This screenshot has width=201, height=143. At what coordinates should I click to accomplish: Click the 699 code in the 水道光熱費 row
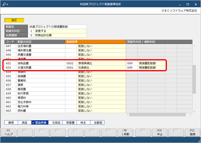point(132,68)
